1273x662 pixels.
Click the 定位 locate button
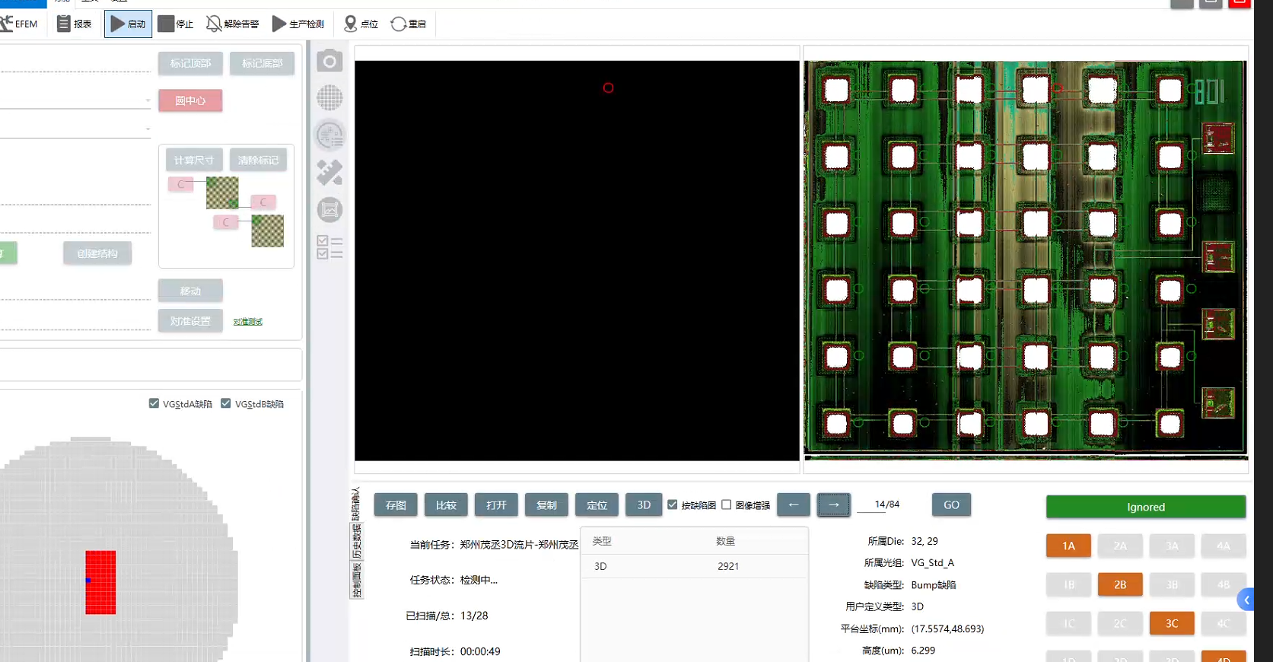597,504
